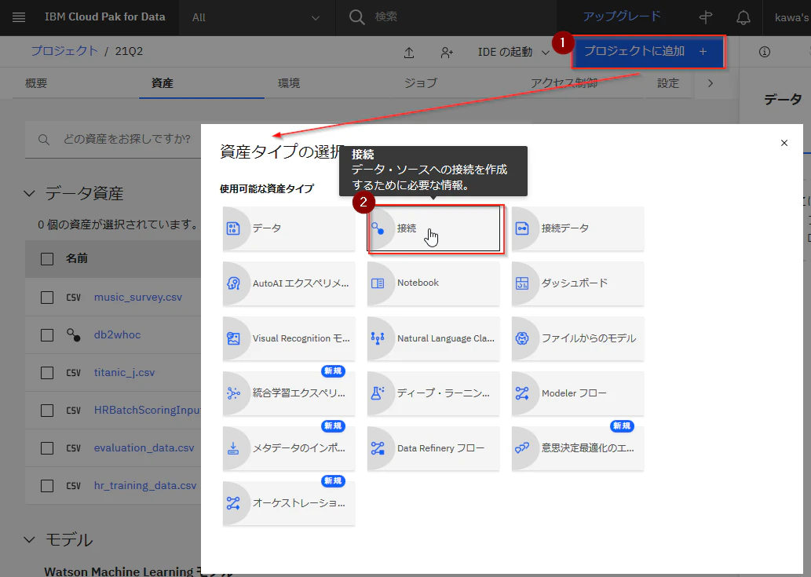Select the Modeler フロー tile
Screen dimensions: 811x577
tap(578, 393)
